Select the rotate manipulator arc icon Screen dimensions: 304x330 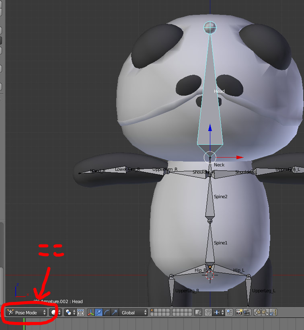click(107, 313)
